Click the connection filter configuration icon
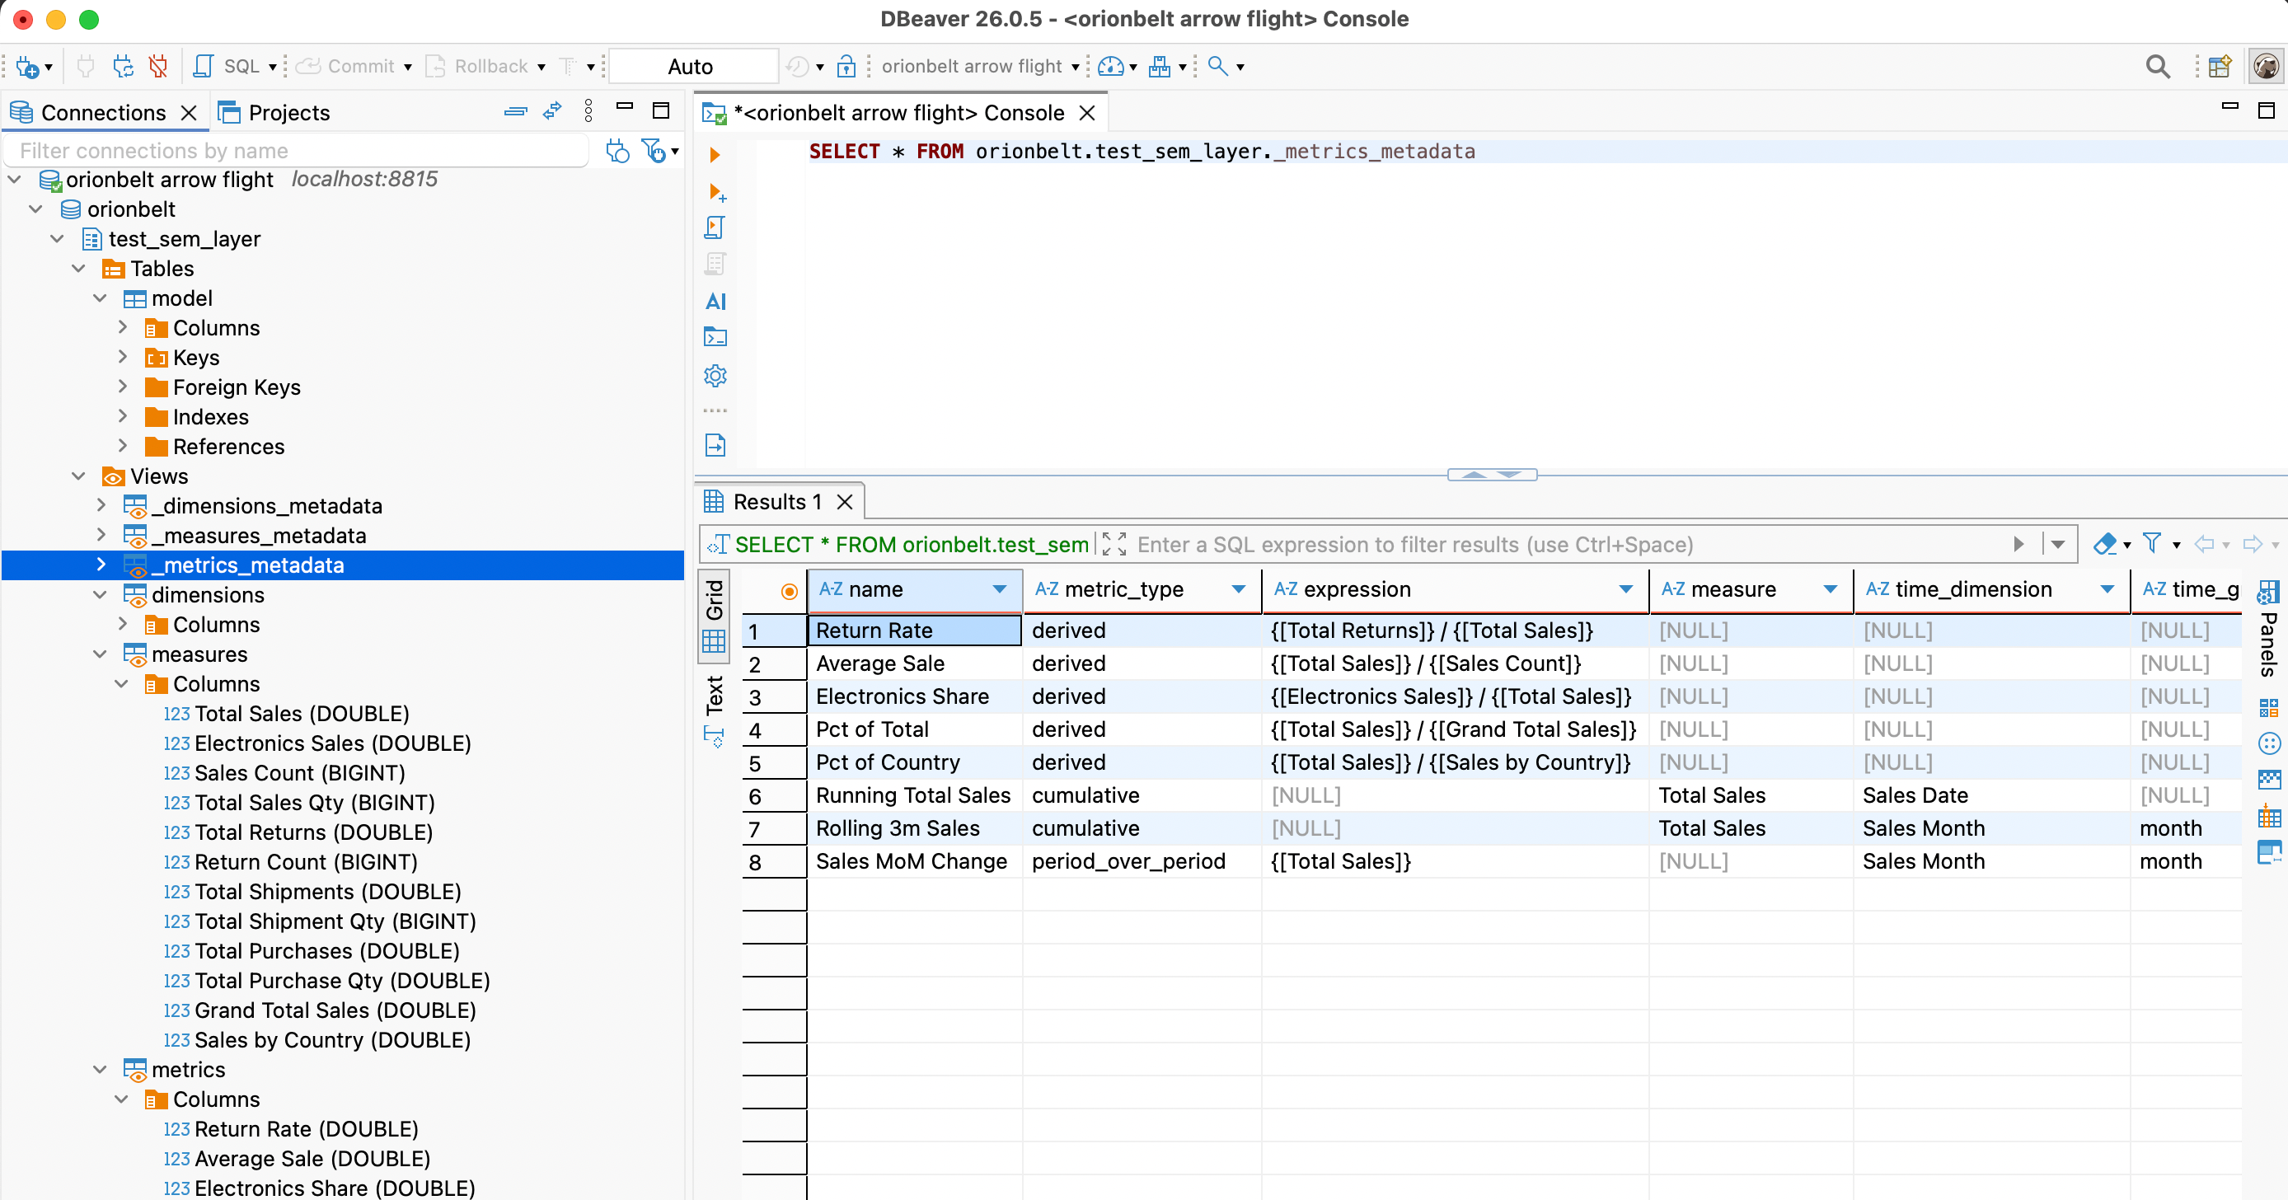Viewport: 2288px width, 1200px height. point(654,151)
